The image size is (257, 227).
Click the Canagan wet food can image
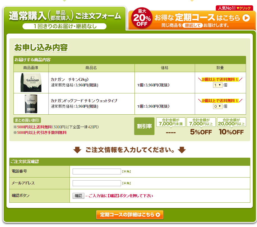[x=31, y=104]
